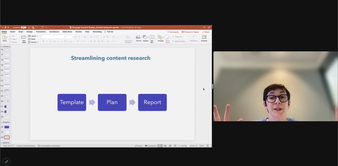The width and height of the screenshot is (338, 166).
Task: Click the Comments button at top right
Action: (173, 32)
